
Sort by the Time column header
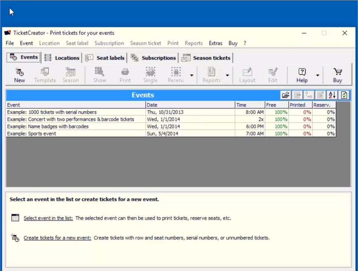[250, 105]
